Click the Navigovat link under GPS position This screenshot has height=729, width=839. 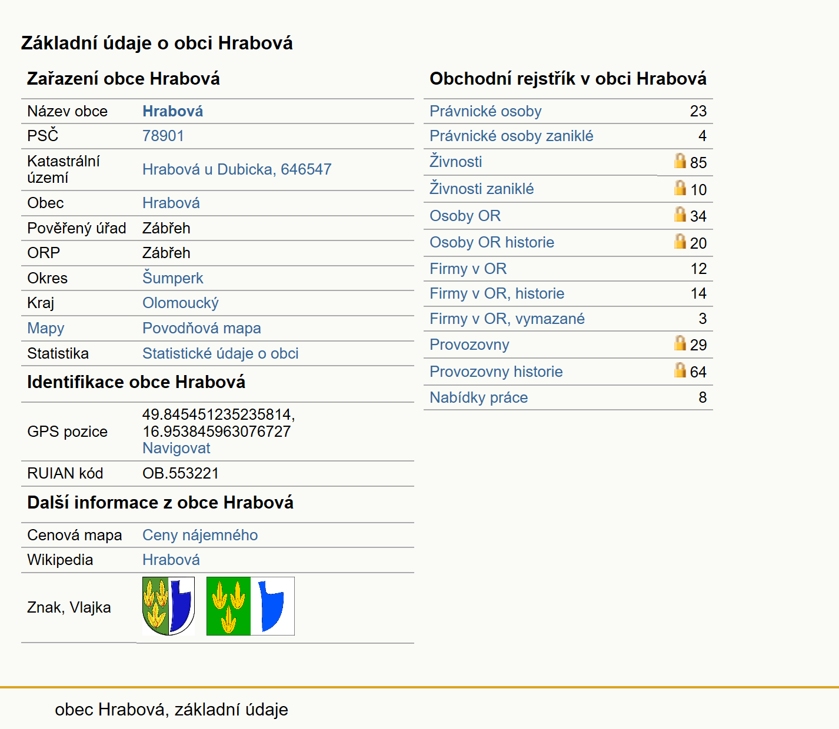pos(177,448)
